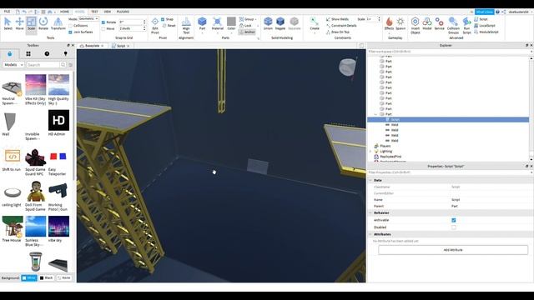This screenshot has width=534, height=300.
Task: Open the Recent tab in Toolbox
Action: (47, 53)
